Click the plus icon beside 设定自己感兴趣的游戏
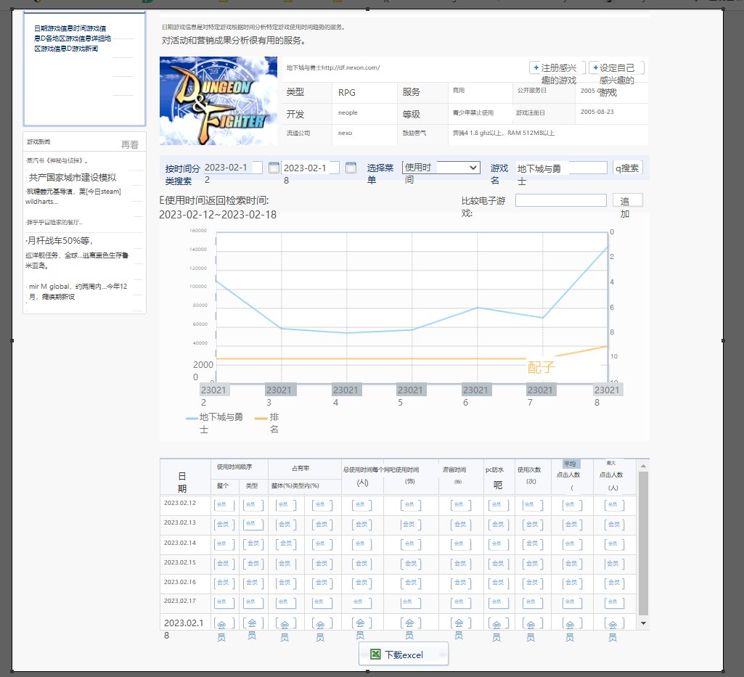Viewport: 744px width, 677px height. coord(595,67)
